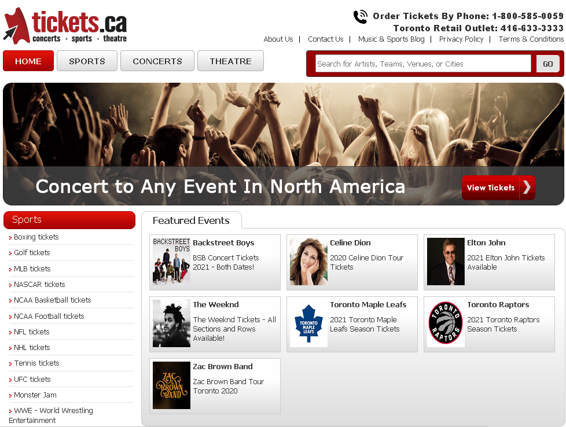Focus the Artists, Teams, Venues search field

tap(423, 64)
